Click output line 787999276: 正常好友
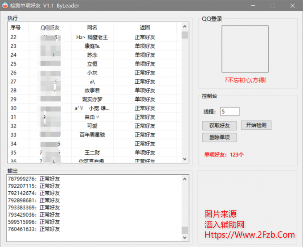This screenshot has height=247, width=303. [x=34, y=179]
